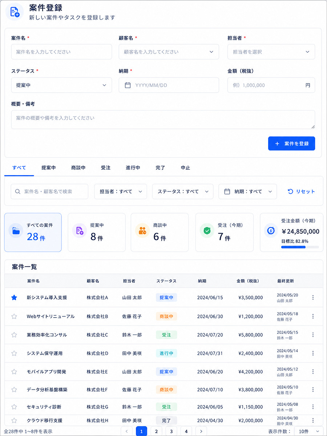This screenshot has height=436, width=327.
Task: Go to page 1
Action: 141,431
